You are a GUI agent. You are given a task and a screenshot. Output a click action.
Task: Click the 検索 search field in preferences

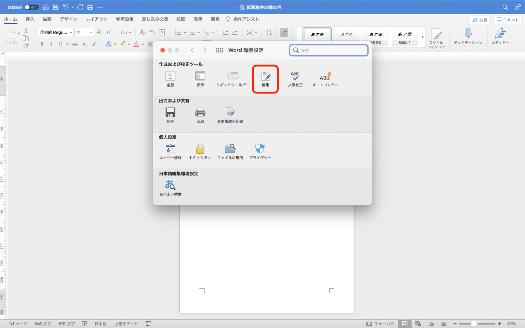pyautogui.click(x=329, y=50)
